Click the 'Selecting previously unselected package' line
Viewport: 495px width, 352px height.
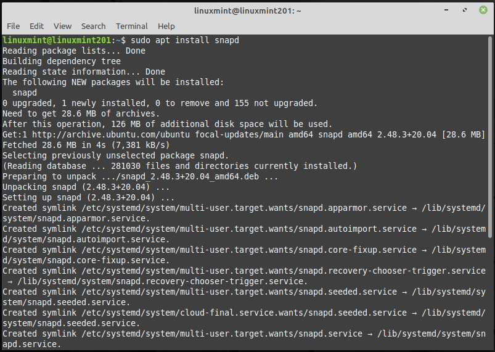coord(115,155)
